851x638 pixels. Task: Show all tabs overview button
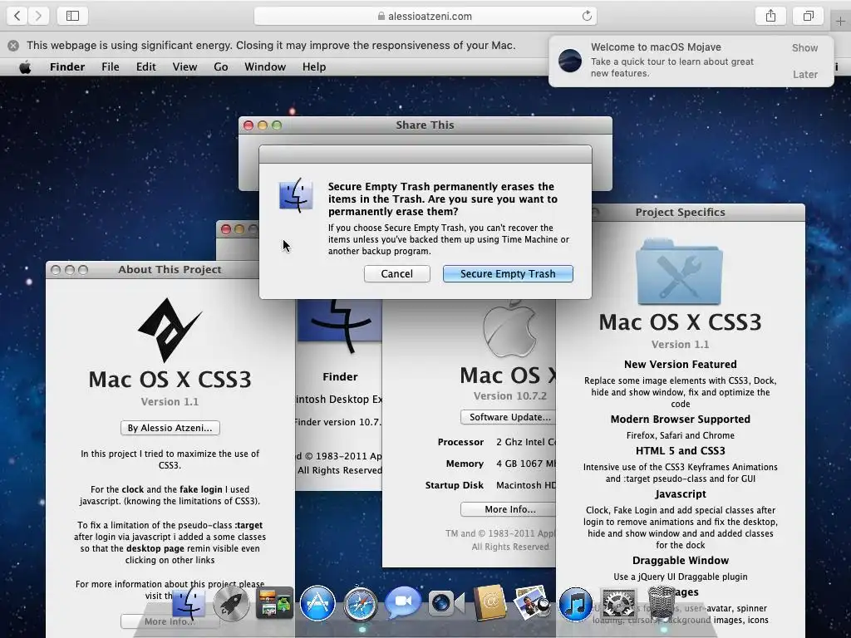coord(809,16)
